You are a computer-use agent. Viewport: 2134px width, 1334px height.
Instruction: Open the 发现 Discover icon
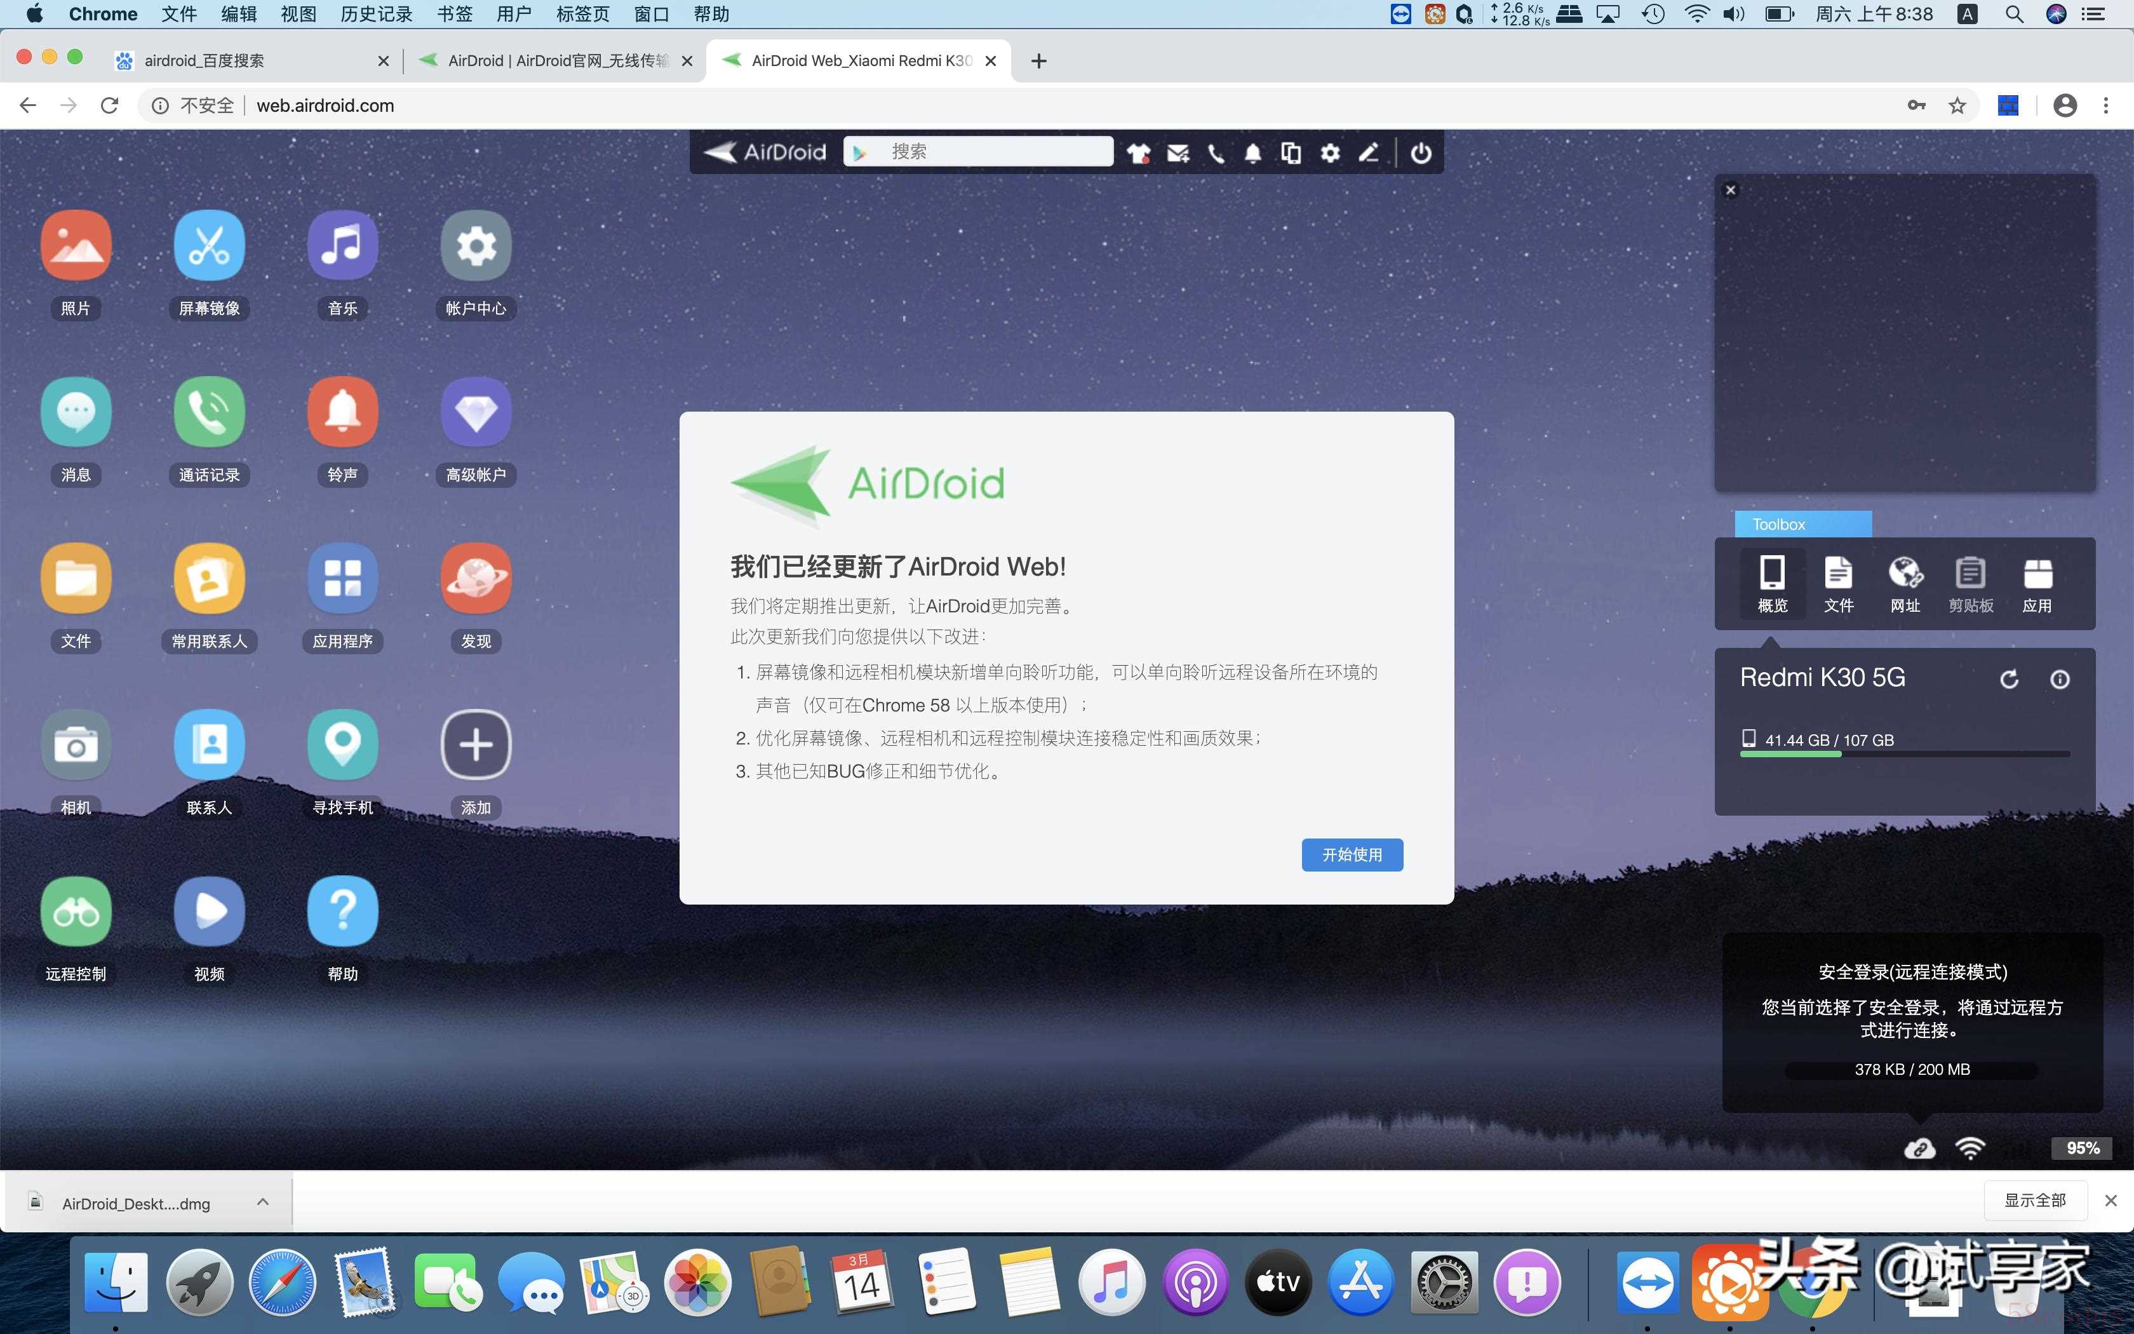[476, 579]
